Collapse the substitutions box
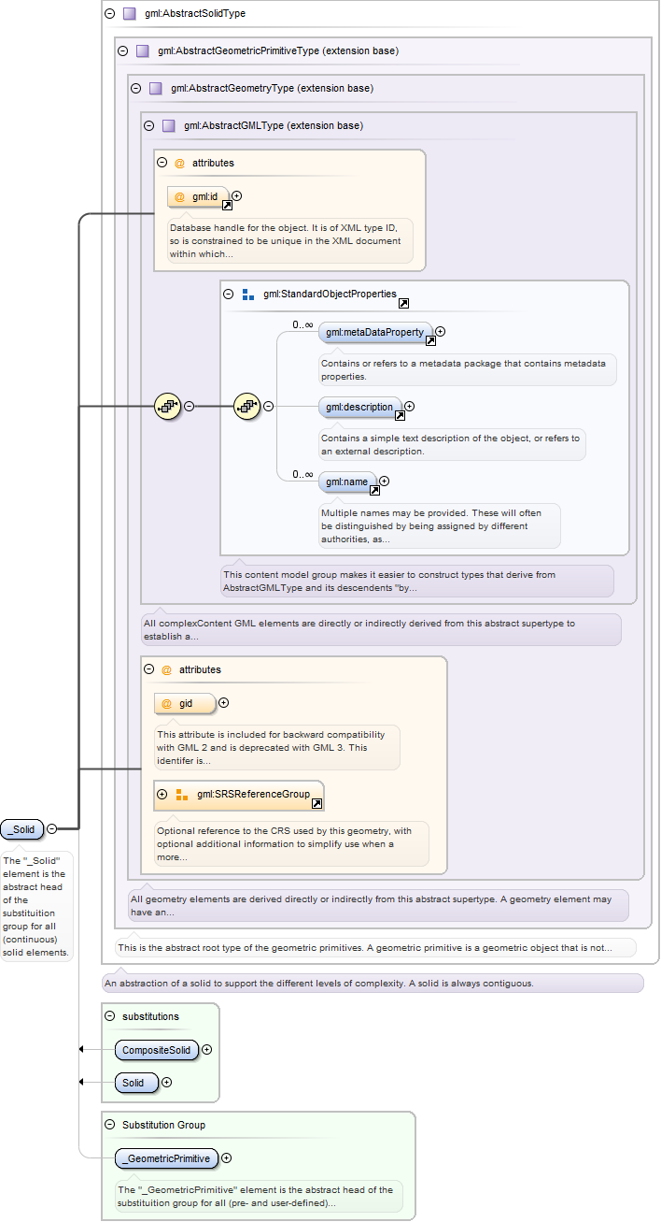The height and width of the screenshot is (1222, 661). 109,1015
